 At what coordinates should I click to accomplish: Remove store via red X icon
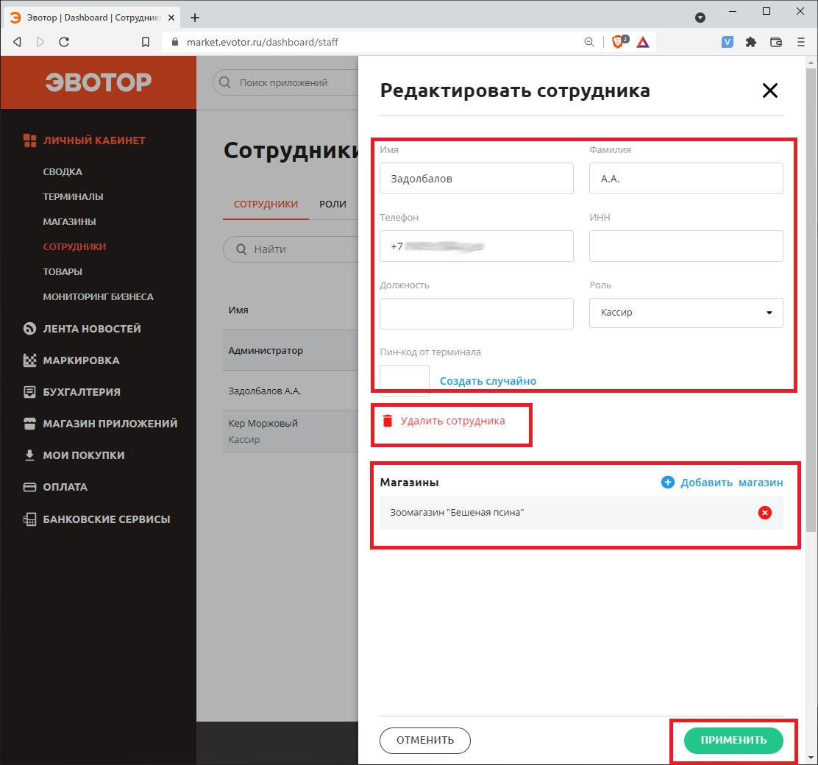[x=764, y=513]
